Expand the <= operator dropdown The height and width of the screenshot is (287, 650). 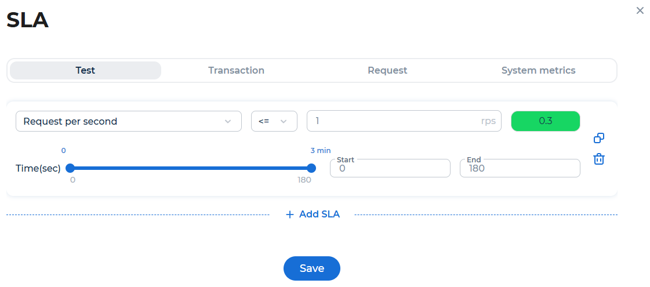[274, 121]
